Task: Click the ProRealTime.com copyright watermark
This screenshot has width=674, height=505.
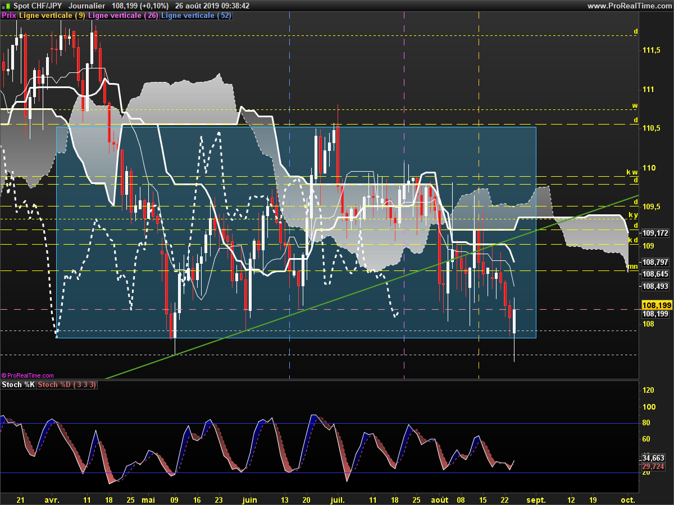Action: (x=28, y=376)
